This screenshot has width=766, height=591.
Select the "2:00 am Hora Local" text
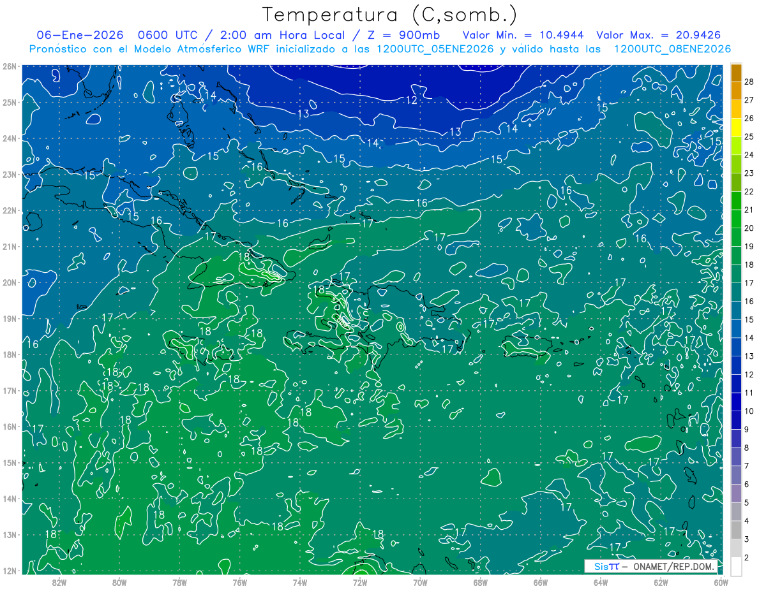pyautogui.click(x=282, y=35)
